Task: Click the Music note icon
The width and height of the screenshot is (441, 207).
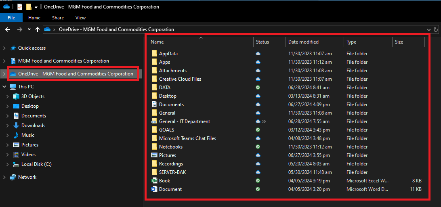Action: coord(16,135)
